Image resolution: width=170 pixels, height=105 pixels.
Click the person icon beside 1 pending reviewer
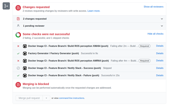[x=18, y=26]
